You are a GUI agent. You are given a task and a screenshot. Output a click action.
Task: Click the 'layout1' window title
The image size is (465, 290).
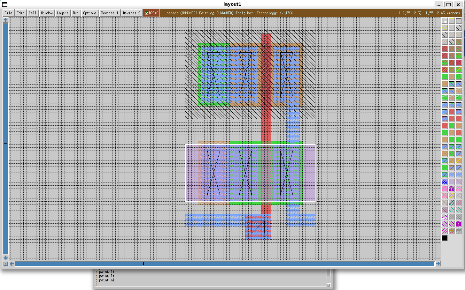232,4
